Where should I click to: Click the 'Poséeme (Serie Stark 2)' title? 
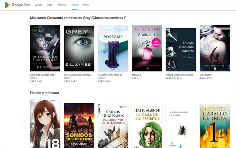pos(110,75)
